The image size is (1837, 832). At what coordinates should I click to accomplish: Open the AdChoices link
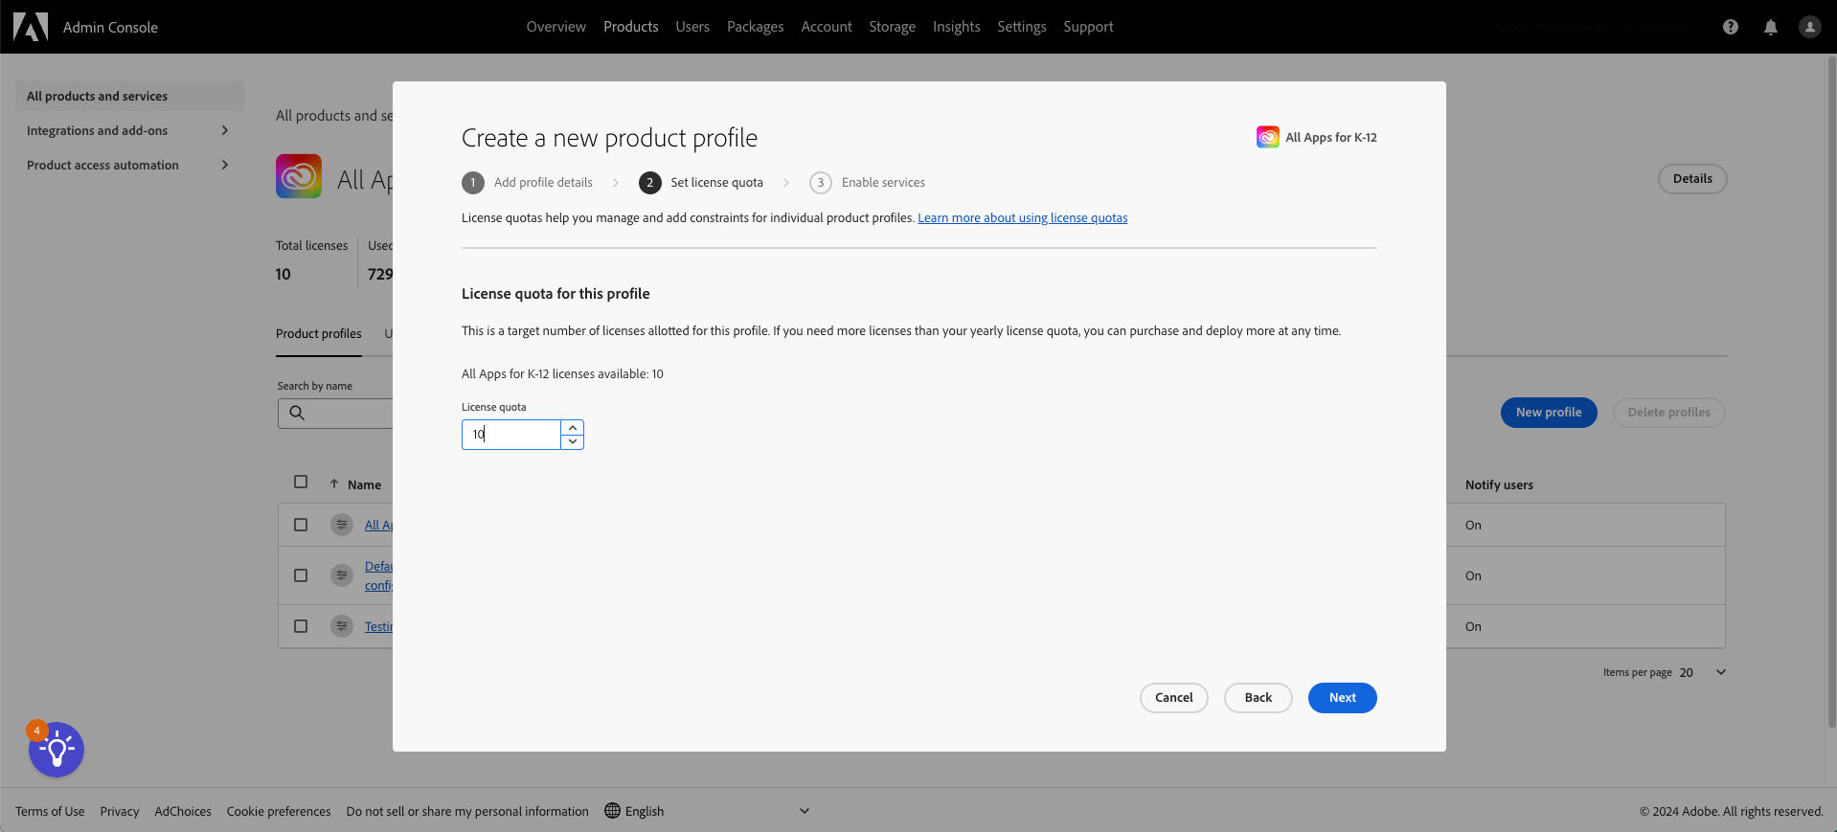pyautogui.click(x=183, y=811)
